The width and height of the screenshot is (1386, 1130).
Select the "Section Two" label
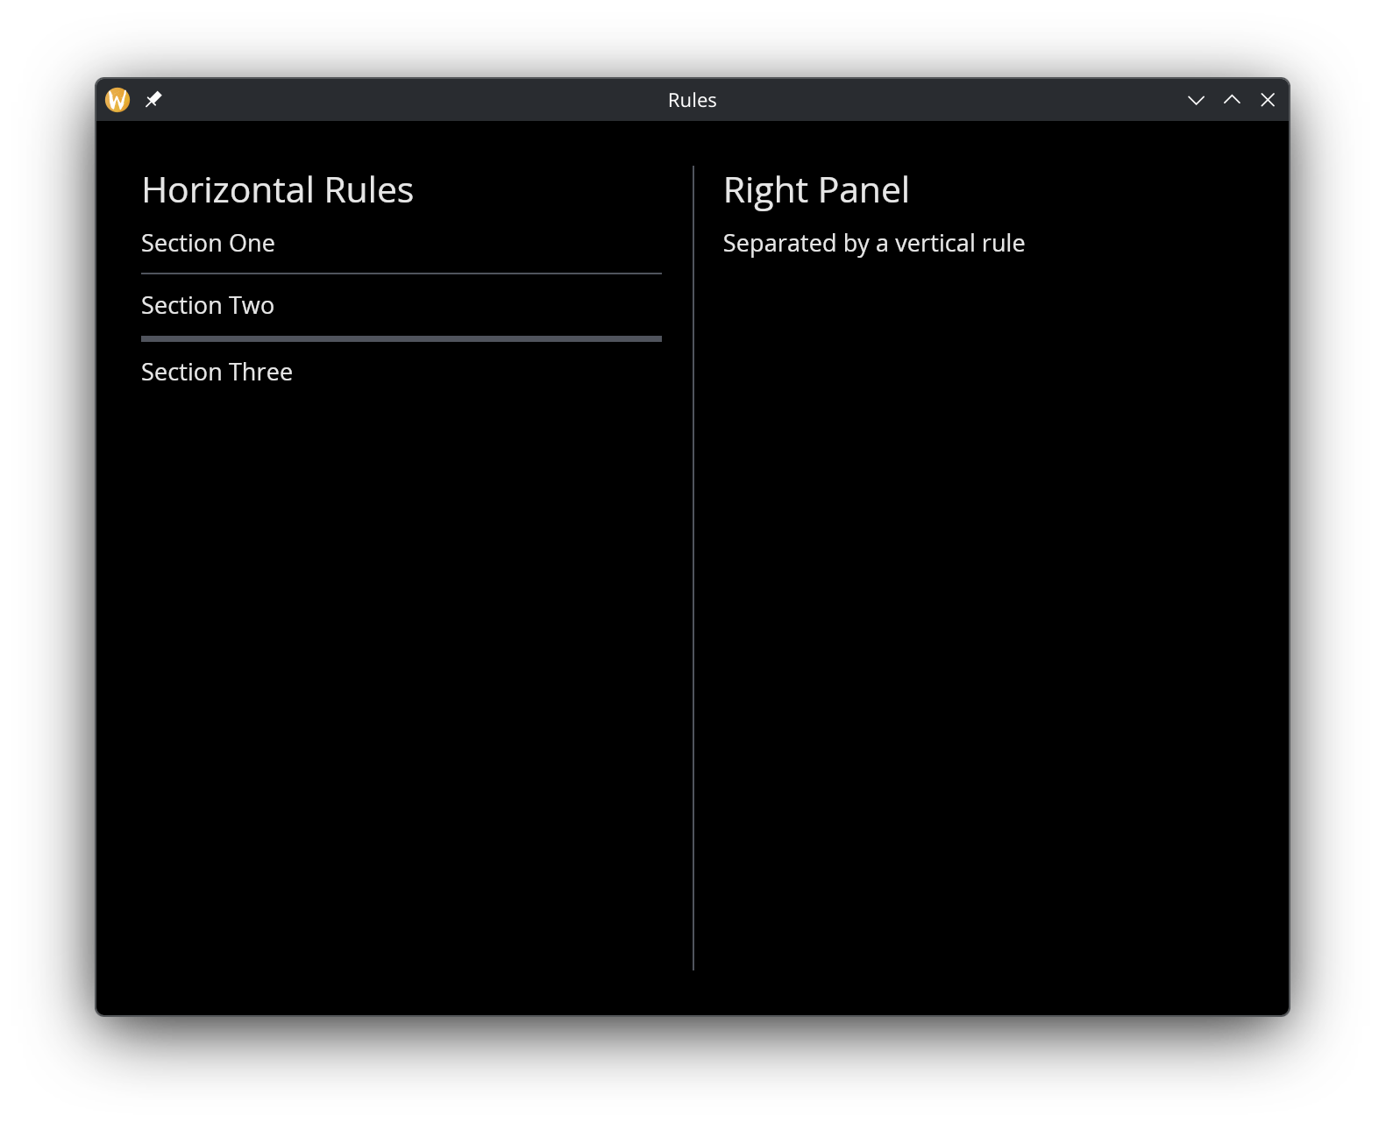point(208,306)
